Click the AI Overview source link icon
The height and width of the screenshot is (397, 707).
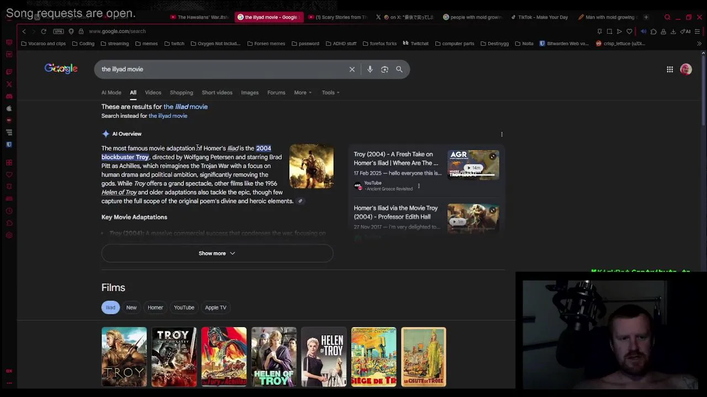point(300,201)
